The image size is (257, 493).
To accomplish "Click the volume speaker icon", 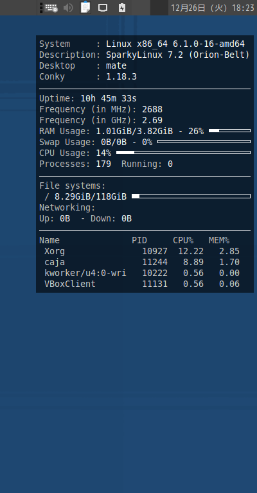I will coord(68,8).
